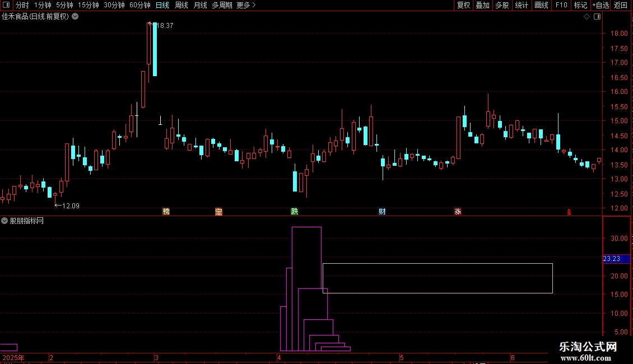Open the 定 event marker
The height and width of the screenshot is (364, 633).
pos(219,212)
